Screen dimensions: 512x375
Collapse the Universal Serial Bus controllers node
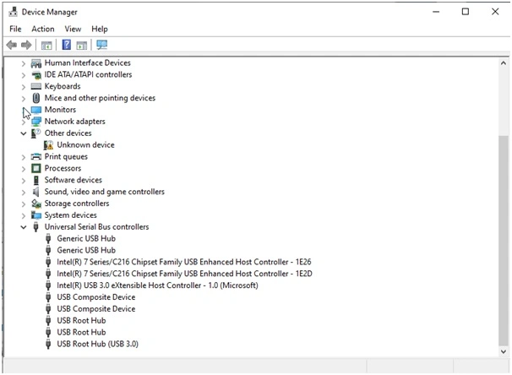[x=24, y=227]
